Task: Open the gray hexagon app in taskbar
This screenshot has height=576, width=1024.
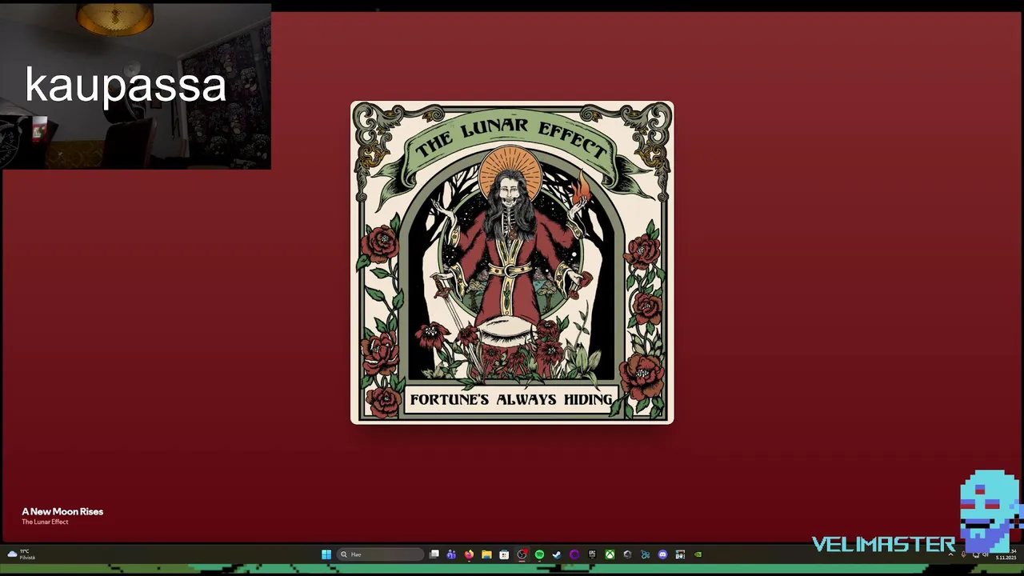Action: coord(627,554)
